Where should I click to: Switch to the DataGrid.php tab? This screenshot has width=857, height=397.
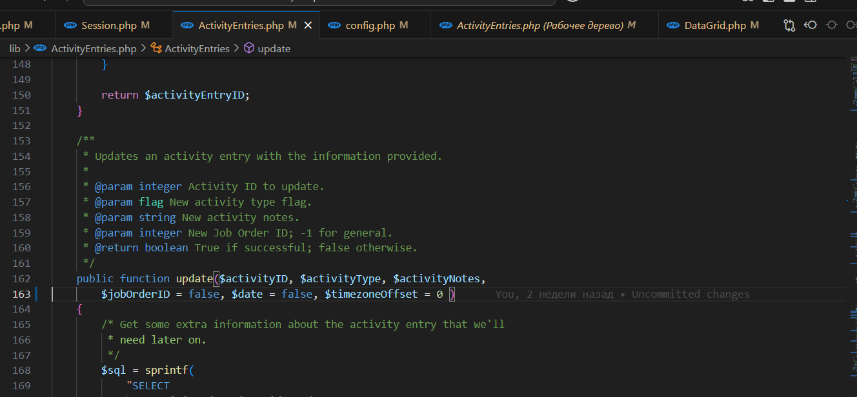click(715, 26)
